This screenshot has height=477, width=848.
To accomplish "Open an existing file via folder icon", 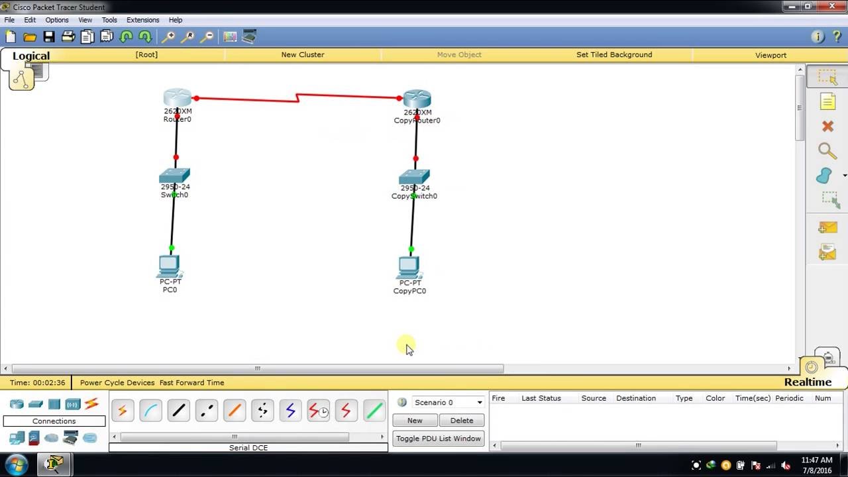I will point(30,37).
